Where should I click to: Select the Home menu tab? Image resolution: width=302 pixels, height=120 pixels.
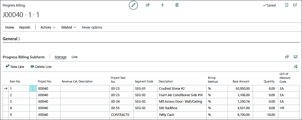[10, 27]
